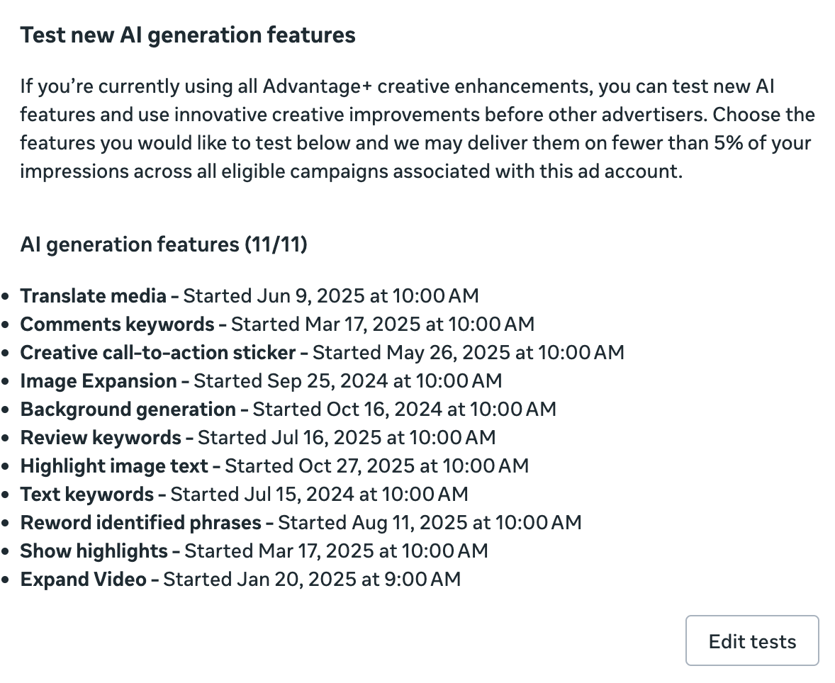Viewport: 835px width, 683px height.
Task: Click the Expand Video feature label
Action: click(84, 580)
